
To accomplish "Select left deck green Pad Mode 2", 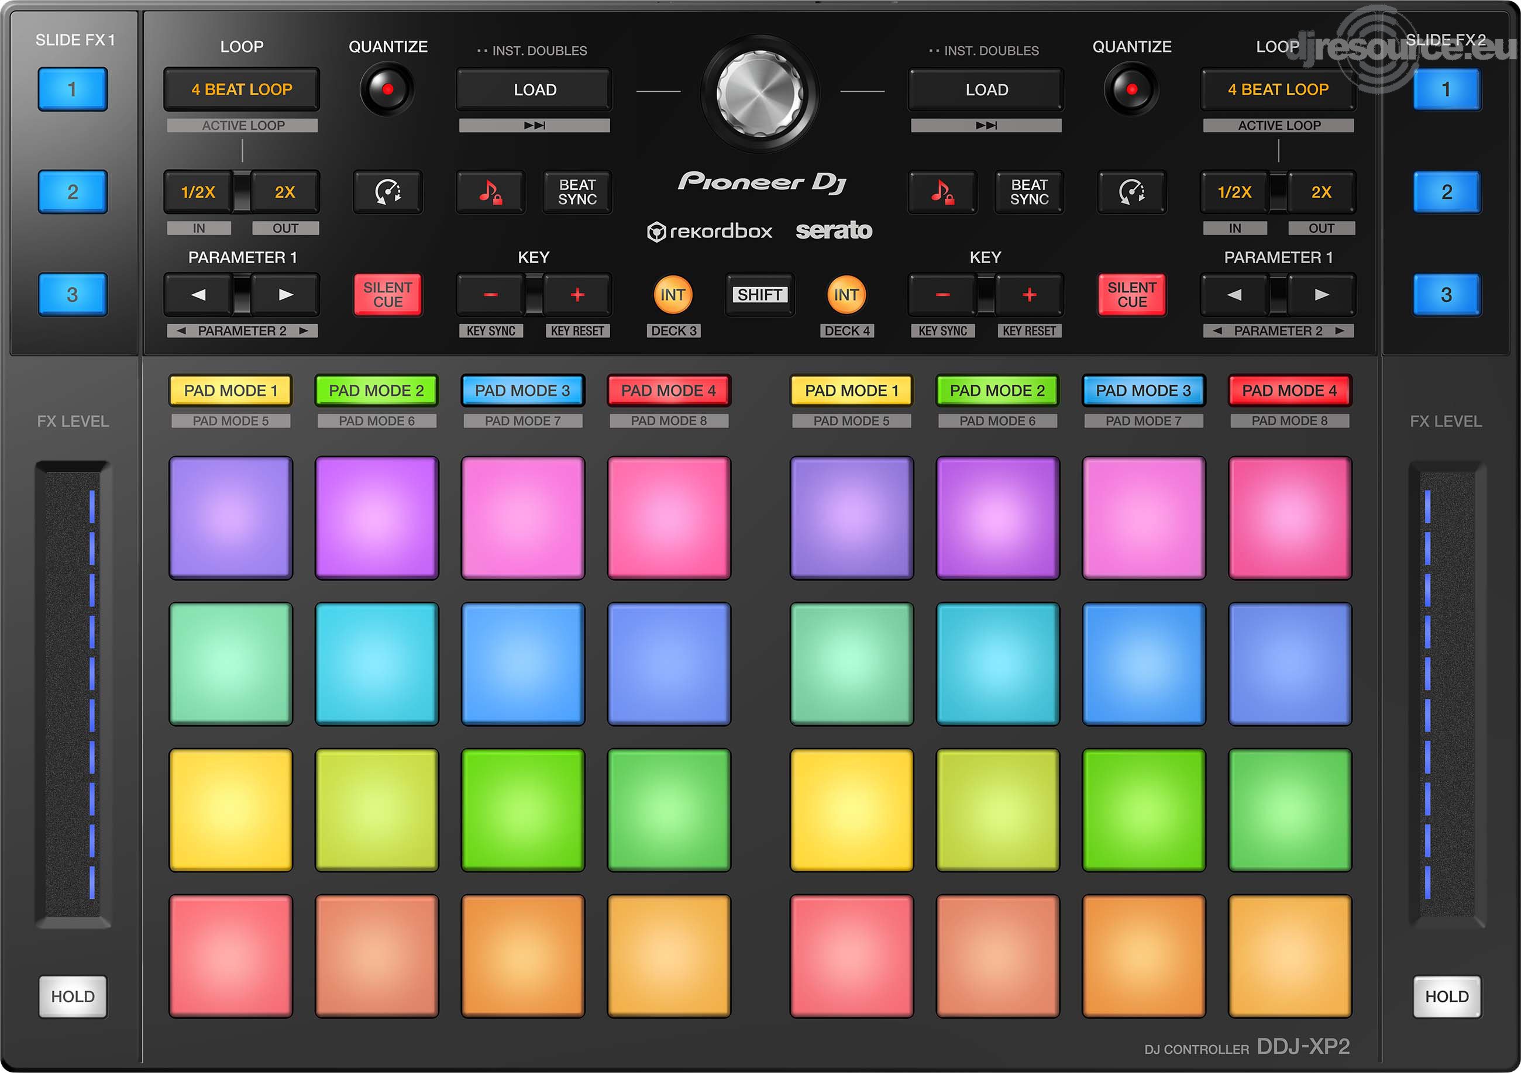I will coord(377,391).
